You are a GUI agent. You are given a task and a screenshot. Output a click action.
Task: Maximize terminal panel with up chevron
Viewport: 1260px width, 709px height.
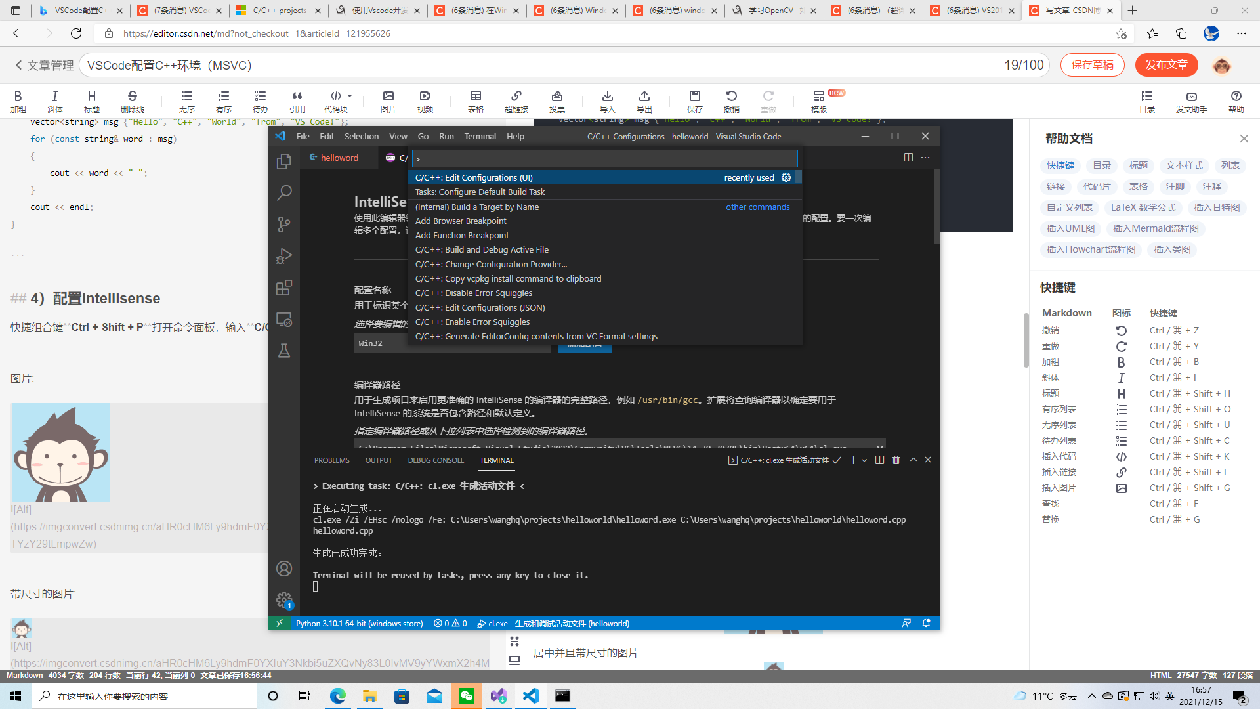click(x=913, y=460)
